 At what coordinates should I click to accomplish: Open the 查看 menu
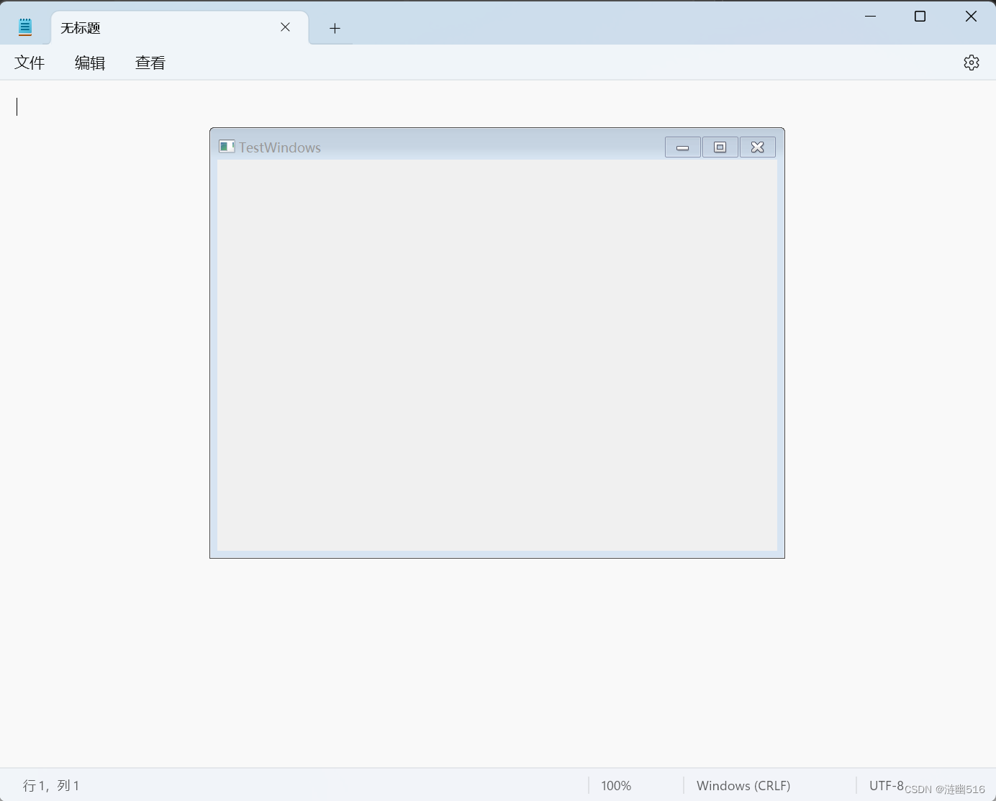[x=150, y=63]
